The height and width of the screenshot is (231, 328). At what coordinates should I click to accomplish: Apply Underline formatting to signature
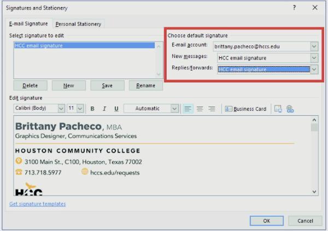[x=116, y=109]
